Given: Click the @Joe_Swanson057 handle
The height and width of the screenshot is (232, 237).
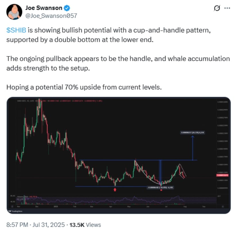Looking at the screenshot, I should tap(51, 16).
